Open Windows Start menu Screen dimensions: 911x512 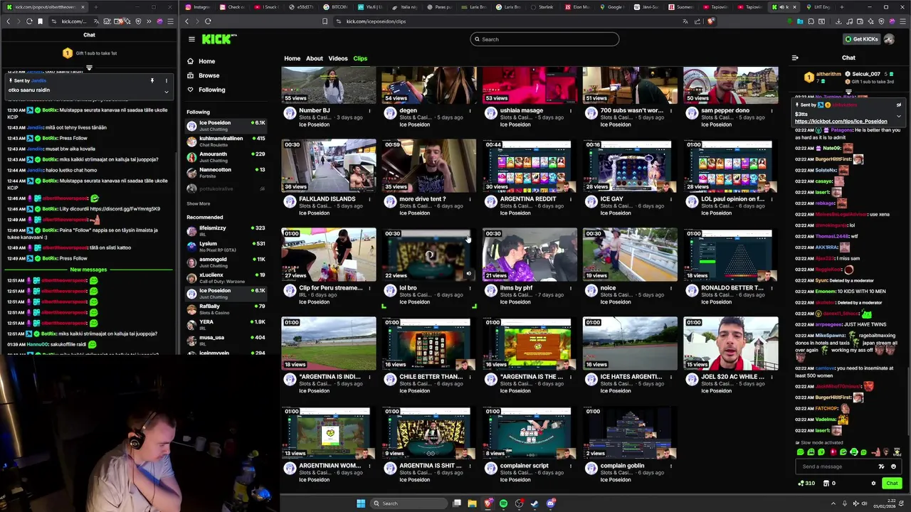click(x=361, y=503)
